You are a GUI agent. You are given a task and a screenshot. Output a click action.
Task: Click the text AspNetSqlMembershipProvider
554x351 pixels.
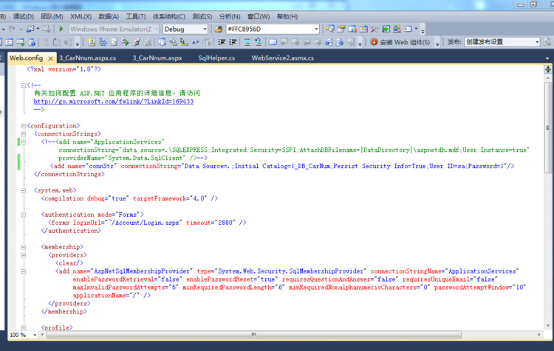[142, 271]
